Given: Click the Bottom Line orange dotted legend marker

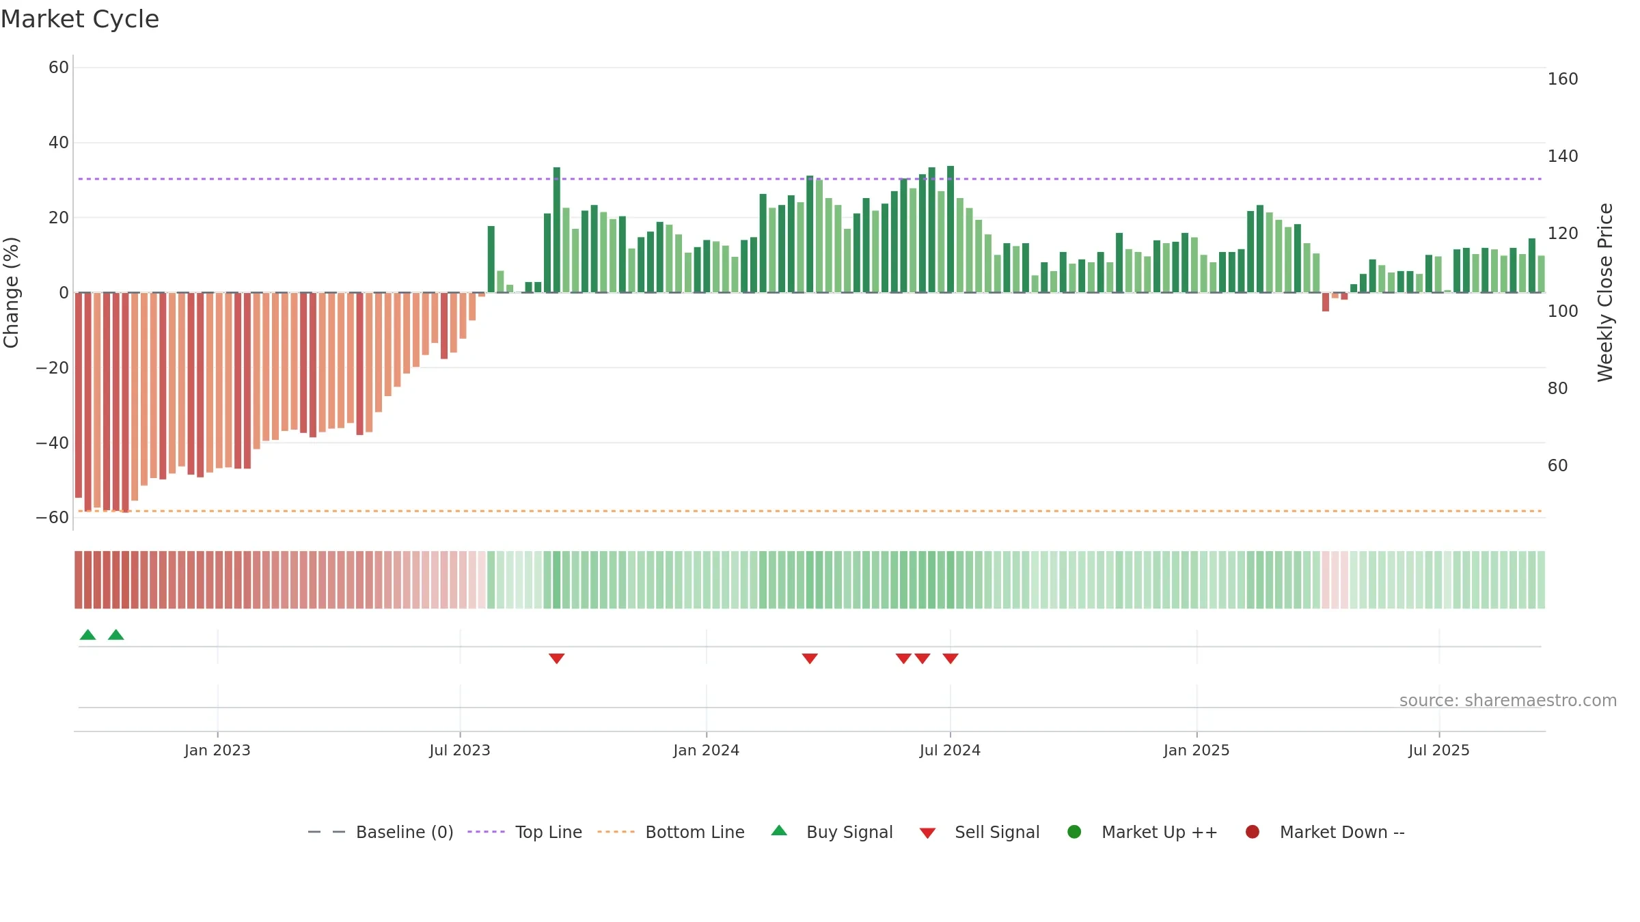Looking at the screenshot, I should pos(616,832).
